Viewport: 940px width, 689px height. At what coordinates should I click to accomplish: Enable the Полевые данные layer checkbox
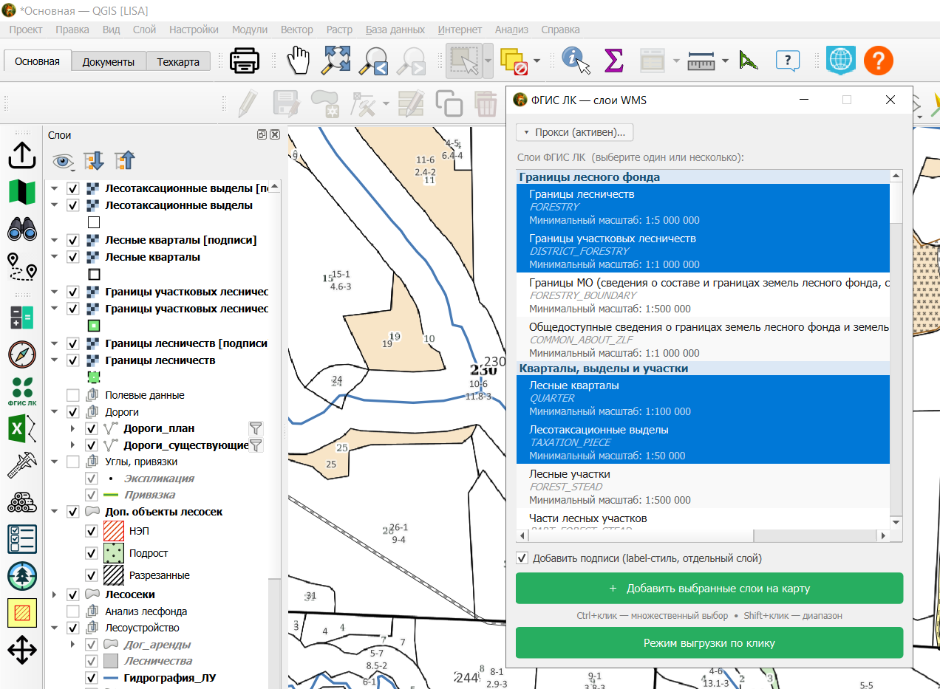[73, 395]
